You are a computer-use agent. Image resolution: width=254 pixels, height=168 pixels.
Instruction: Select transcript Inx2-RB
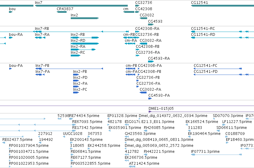coord(78,35)
